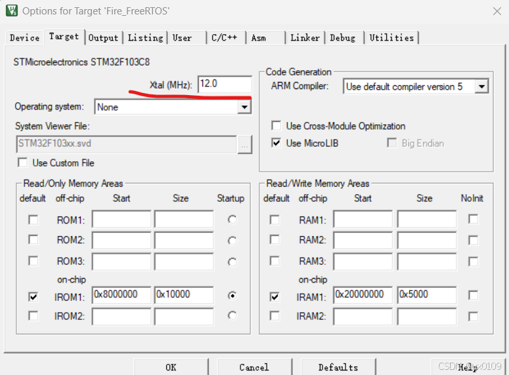
Task: Open the ARM Compiler version dropdown
Action: pos(481,87)
